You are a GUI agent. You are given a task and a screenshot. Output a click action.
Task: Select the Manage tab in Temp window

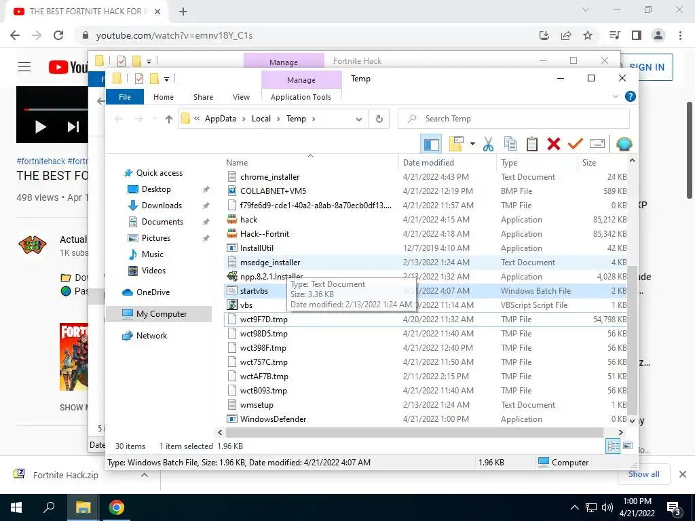tap(301, 80)
